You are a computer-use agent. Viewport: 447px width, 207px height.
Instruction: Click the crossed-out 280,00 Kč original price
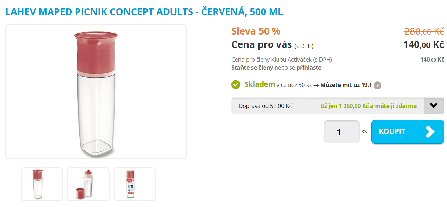[424, 31]
